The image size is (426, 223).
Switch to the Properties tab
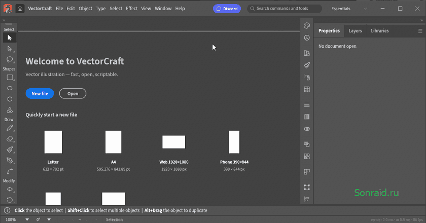329,31
